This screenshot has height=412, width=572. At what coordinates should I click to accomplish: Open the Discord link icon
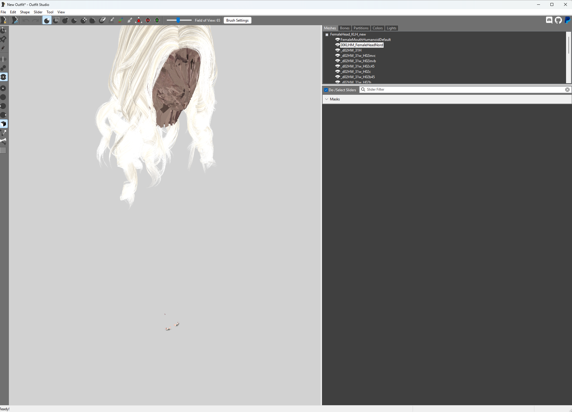point(549,20)
